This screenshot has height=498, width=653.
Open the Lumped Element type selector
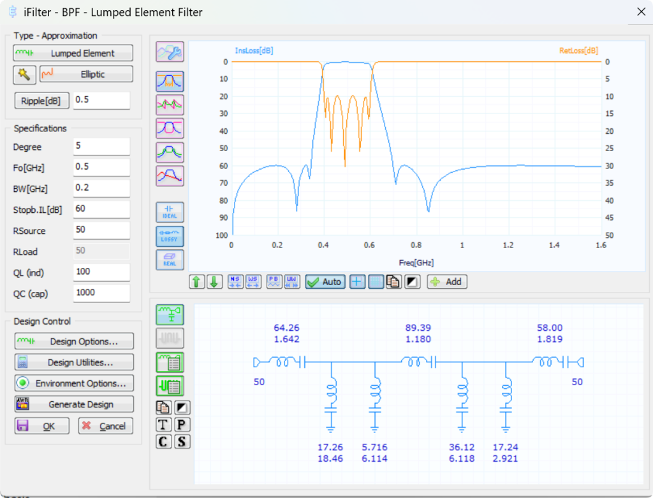73,54
